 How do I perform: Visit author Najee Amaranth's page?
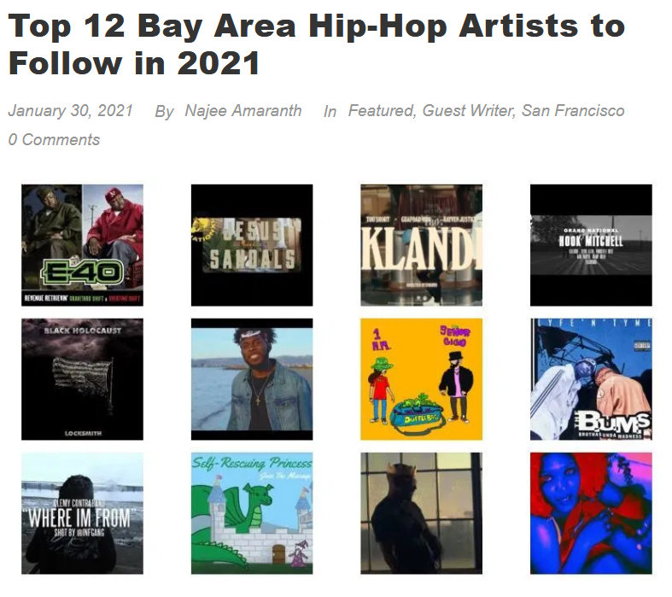tap(243, 110)
